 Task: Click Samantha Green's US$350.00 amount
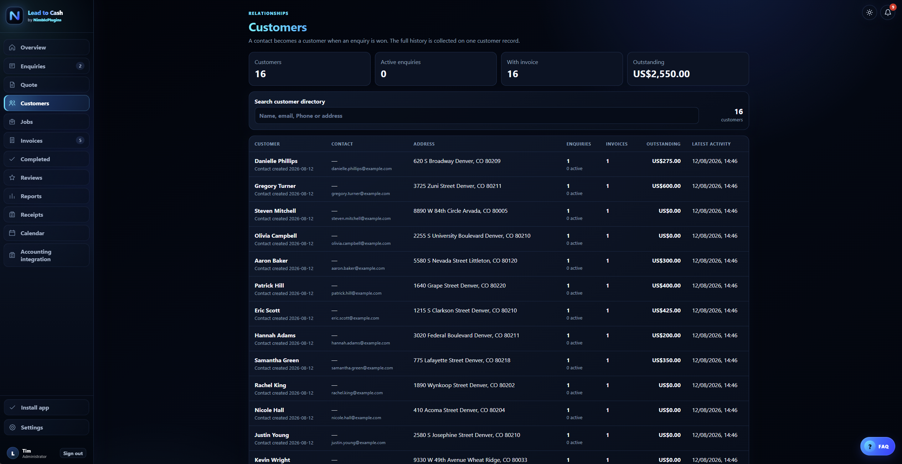coord(666,360)
